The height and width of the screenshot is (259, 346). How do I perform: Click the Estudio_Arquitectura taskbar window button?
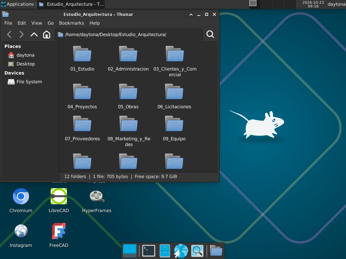pyautogui.click(x=71, y=4)
